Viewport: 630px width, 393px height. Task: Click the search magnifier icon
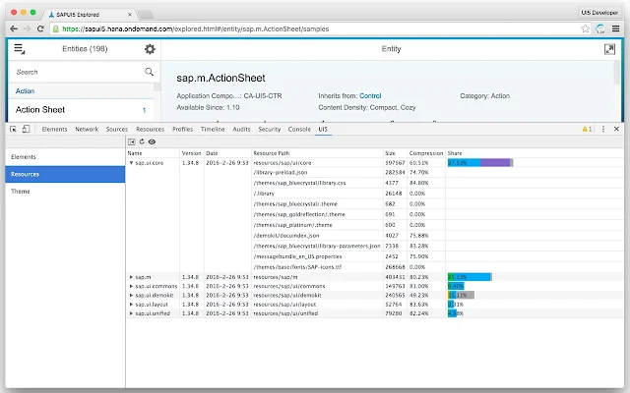pyautogui.click(x=149, y=72)
